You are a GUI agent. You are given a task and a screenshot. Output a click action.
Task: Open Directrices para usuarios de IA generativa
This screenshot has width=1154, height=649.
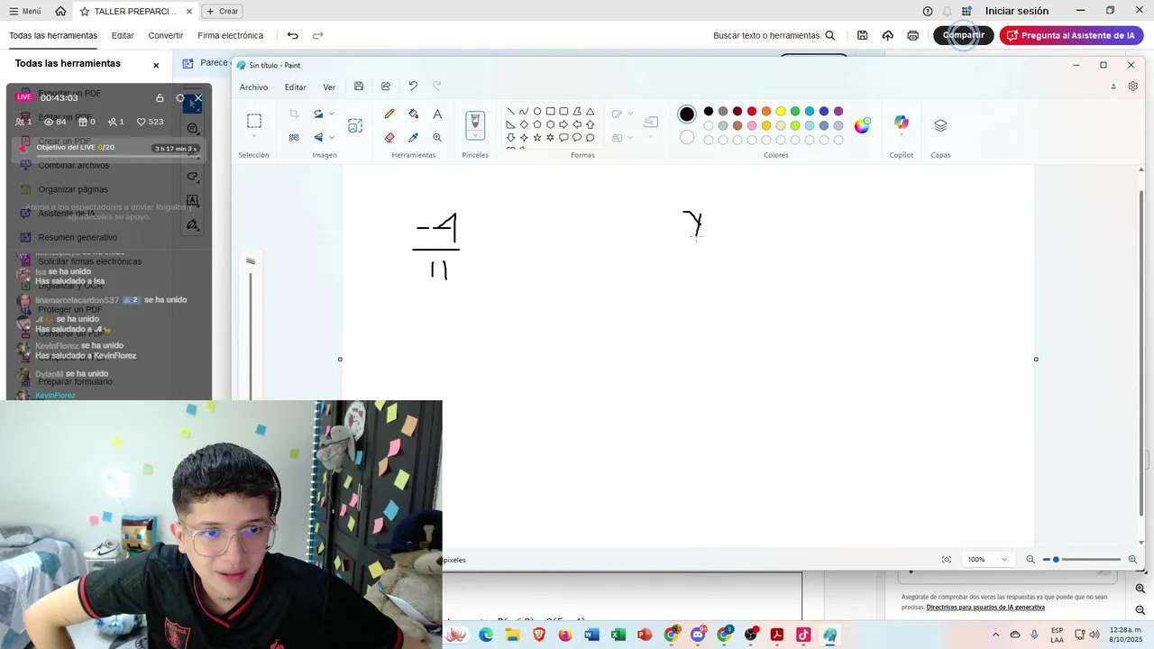(985, 608)
